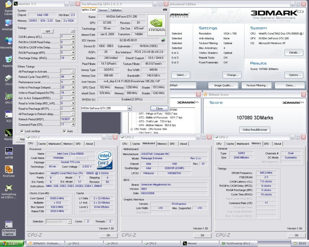Image resolution: width=309 pixels, height=247 pixels.
Task: Click the NVIDIA logo in GPU-Z
Action: [157, 25]
